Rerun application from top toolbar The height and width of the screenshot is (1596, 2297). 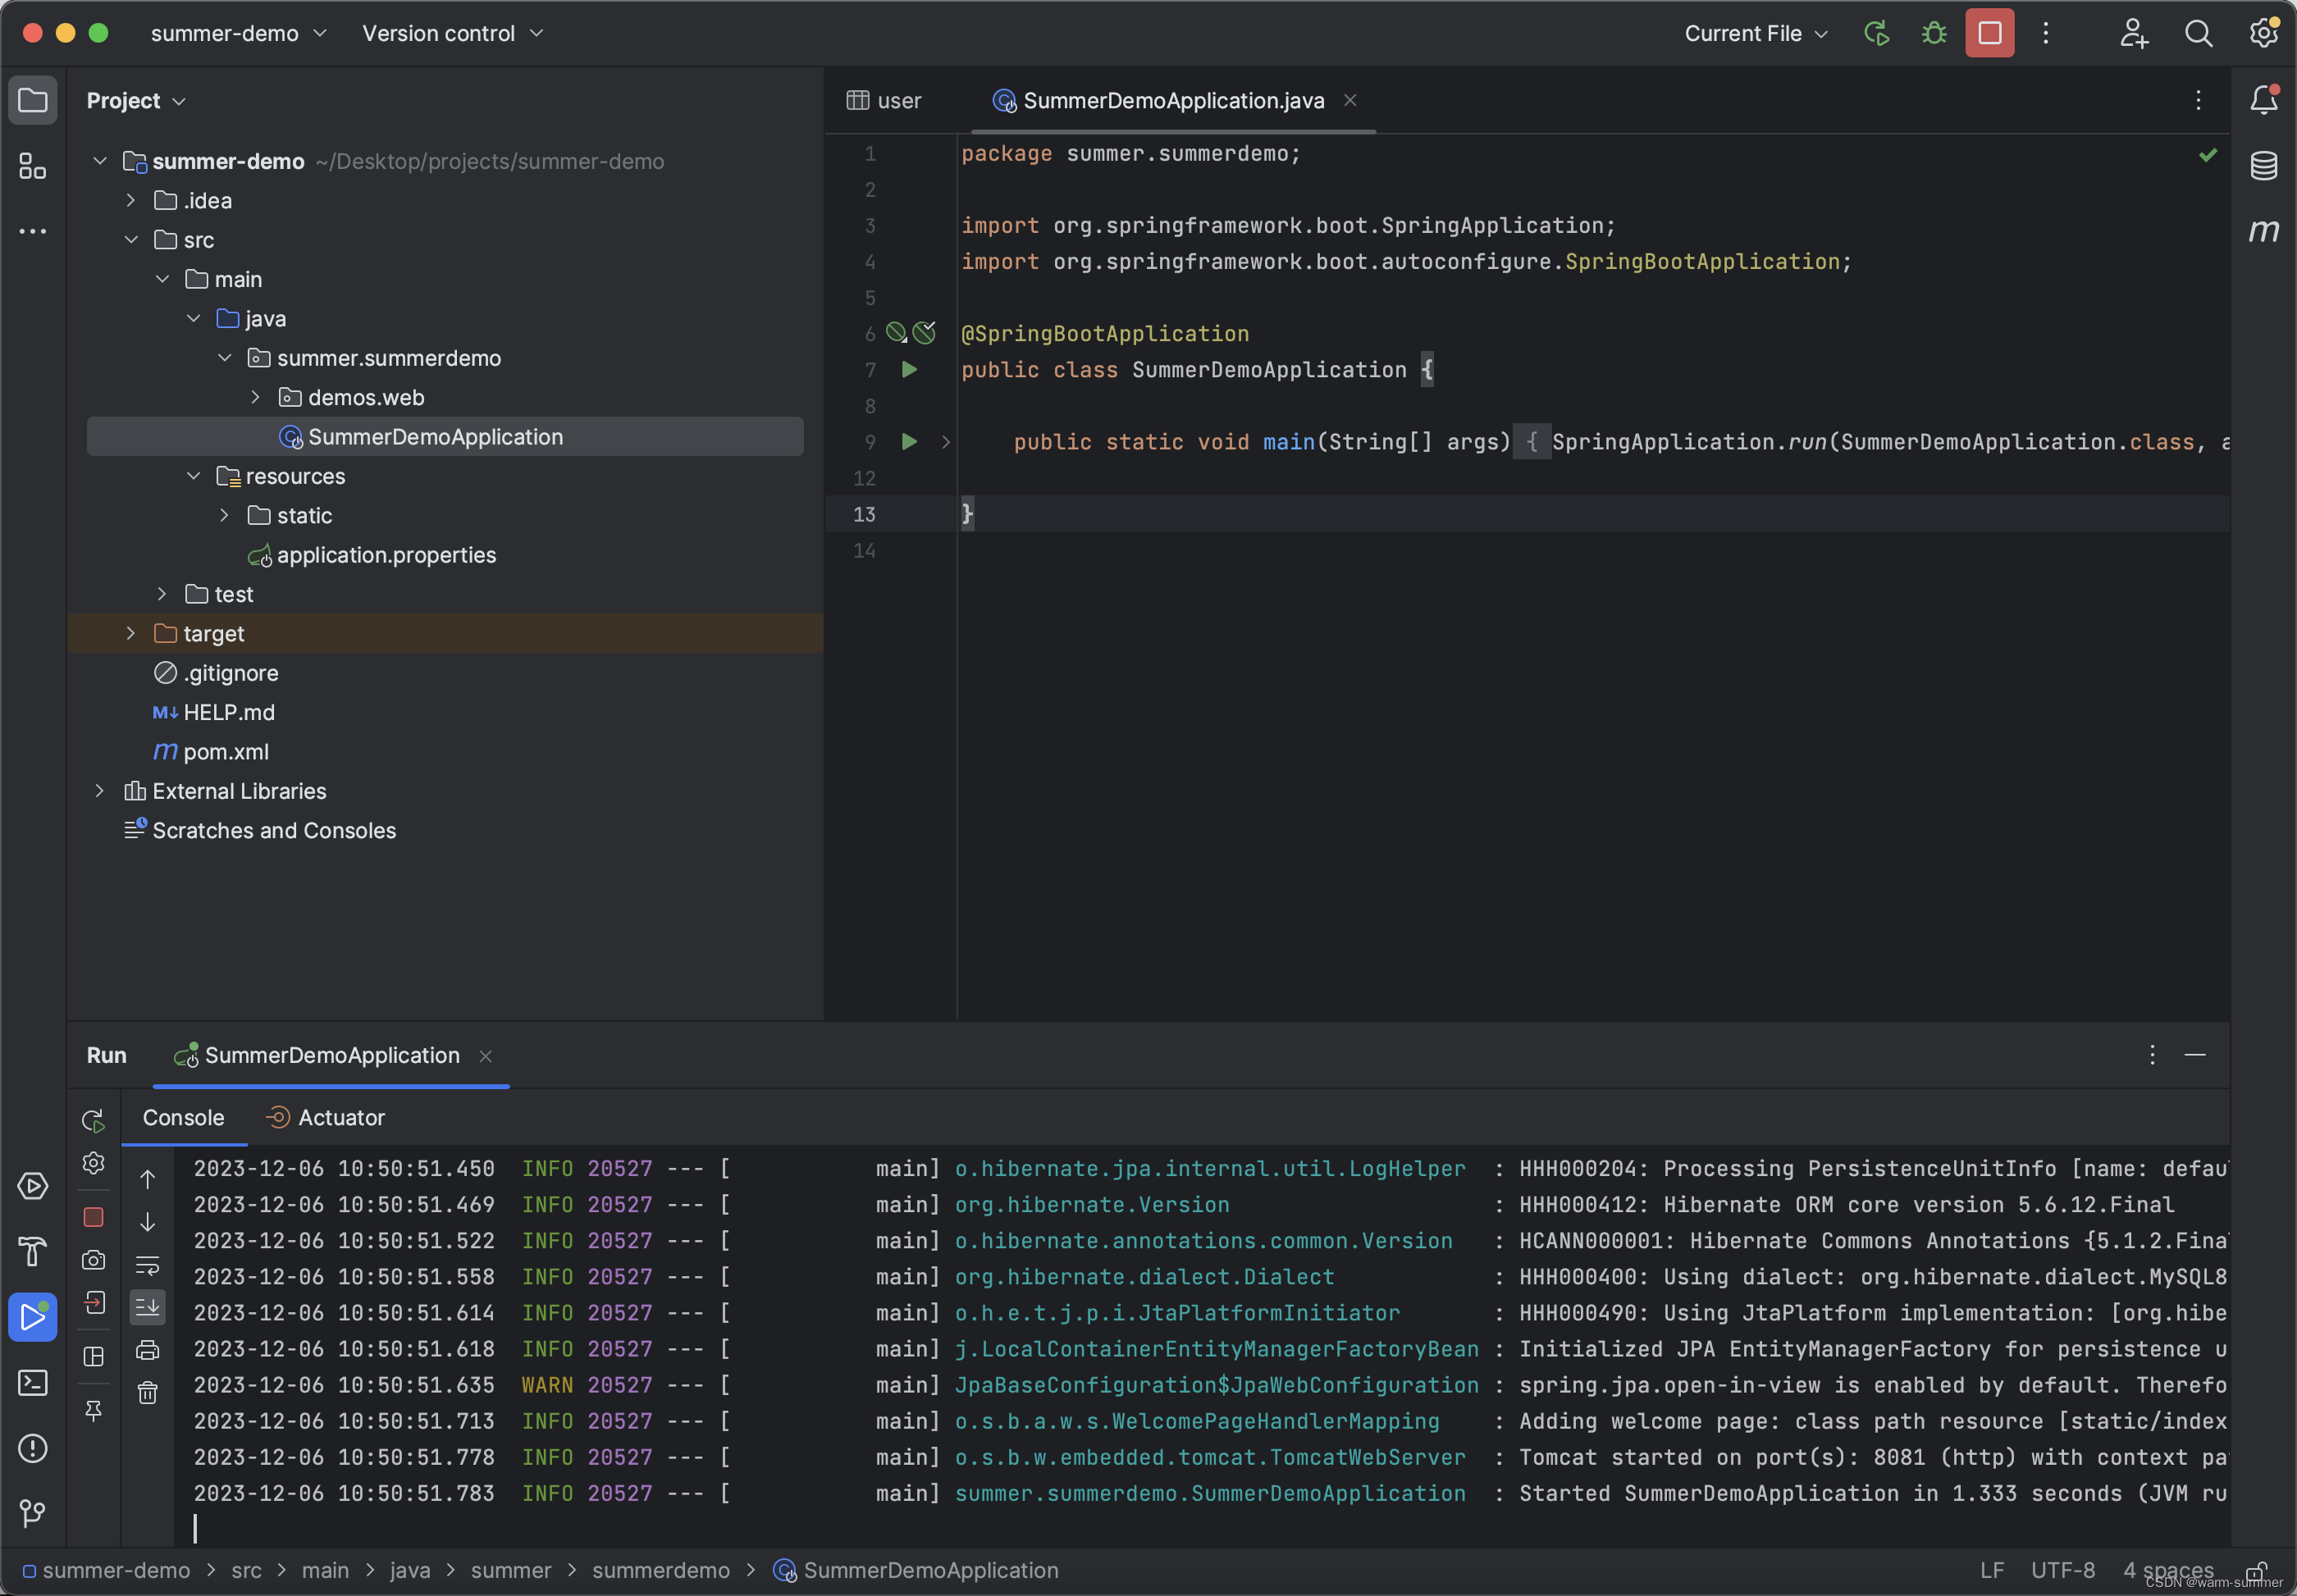coord(1877,33)
